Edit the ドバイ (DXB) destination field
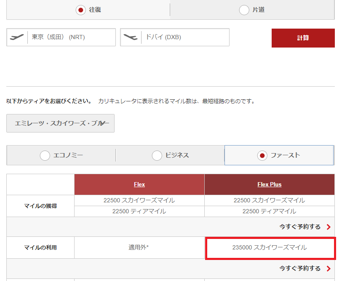 (x=175, y=37)
